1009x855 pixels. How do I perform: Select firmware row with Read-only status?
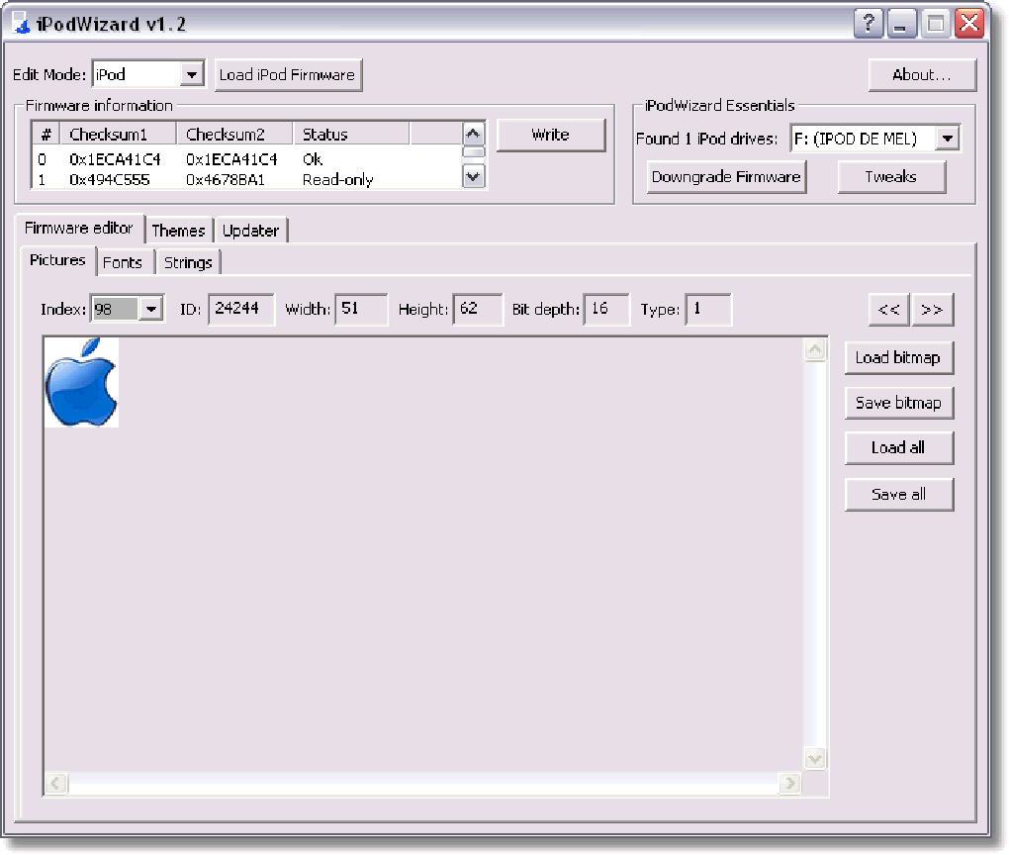[x=247, y=180]
